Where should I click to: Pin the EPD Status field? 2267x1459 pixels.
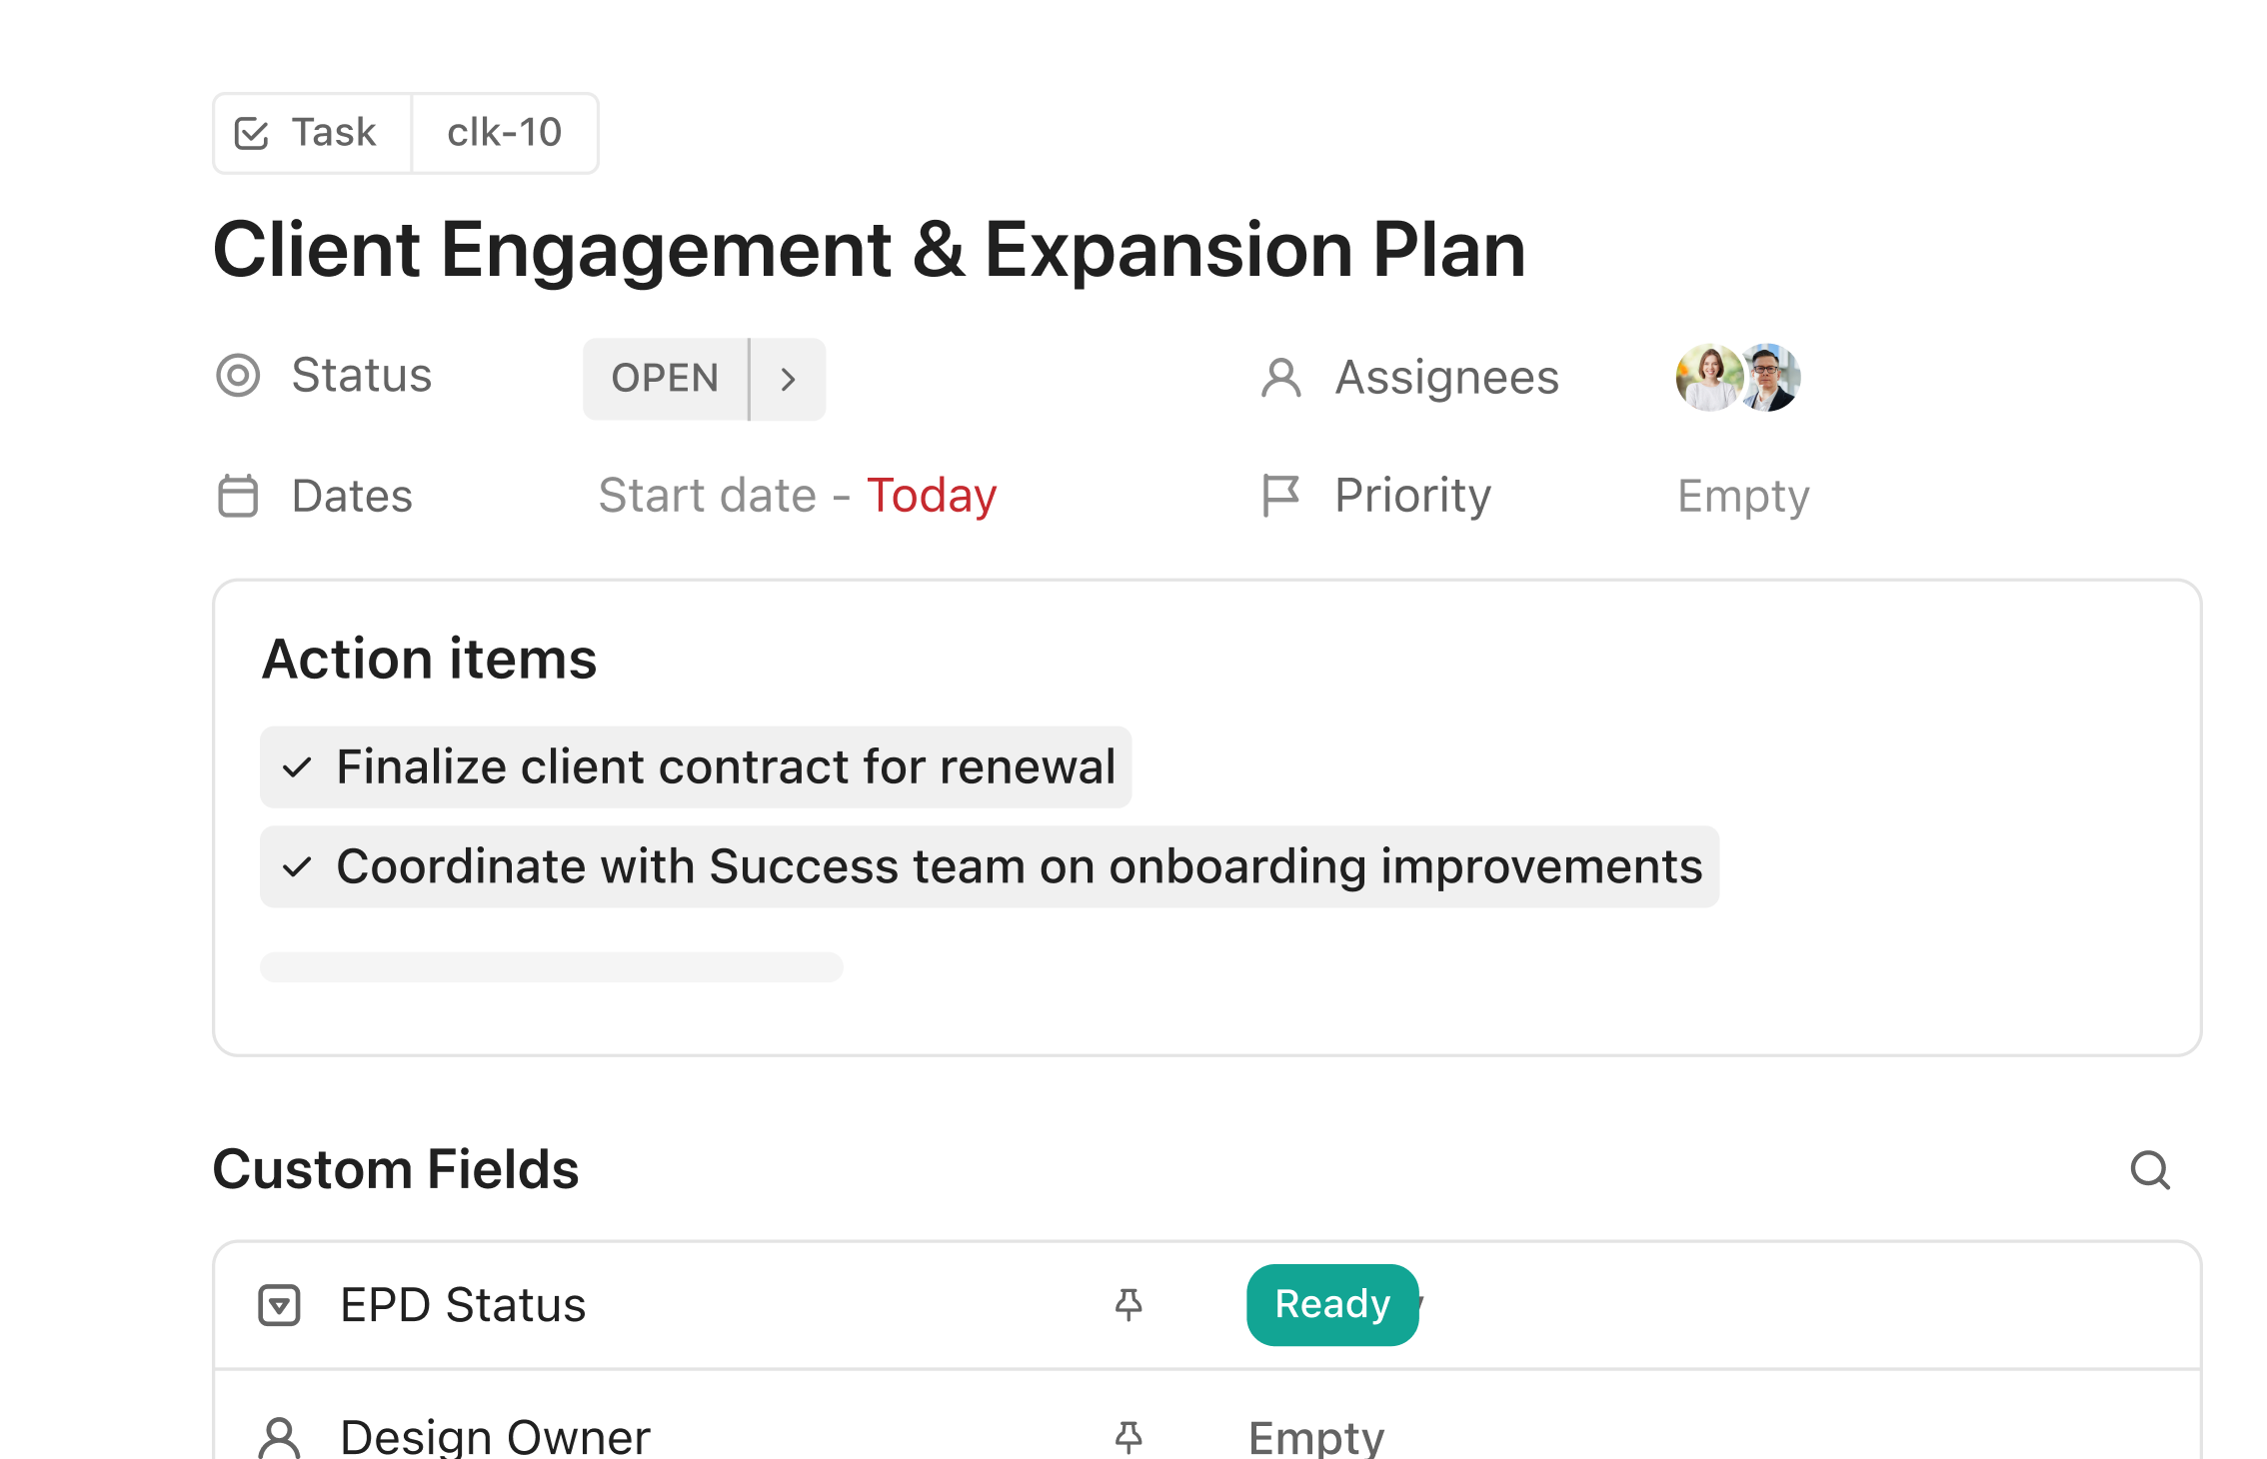[x=1129, y=1305]
